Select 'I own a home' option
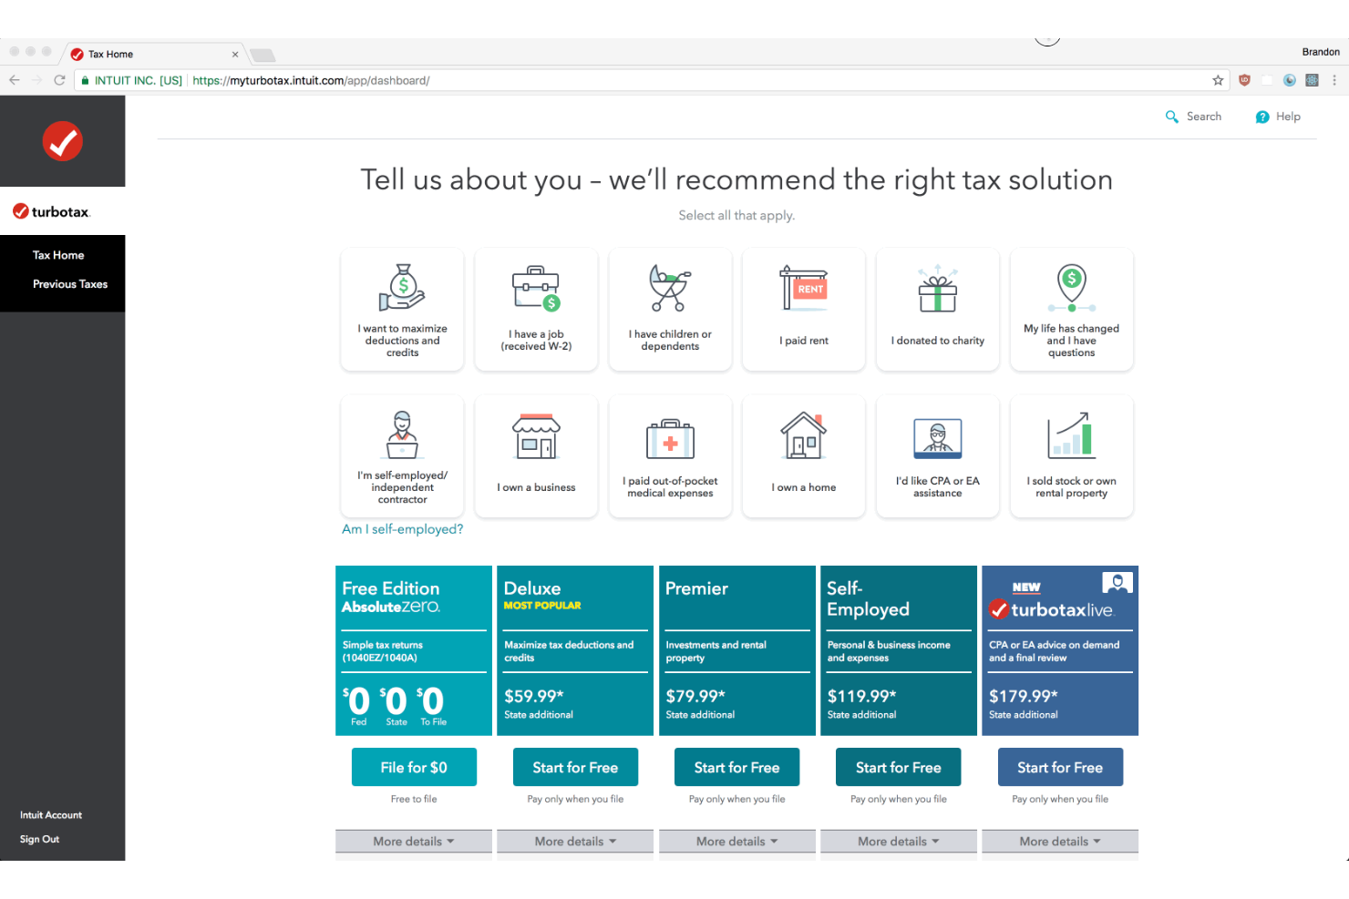The image size is (1349, 899). click(804, 456)
